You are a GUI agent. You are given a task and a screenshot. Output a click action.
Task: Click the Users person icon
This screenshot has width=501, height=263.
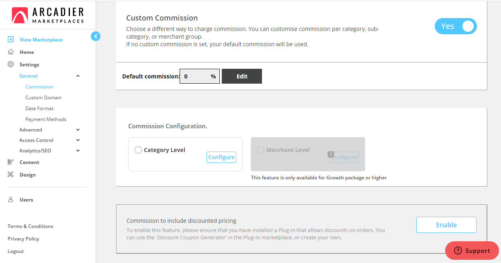tap(11, 199)
